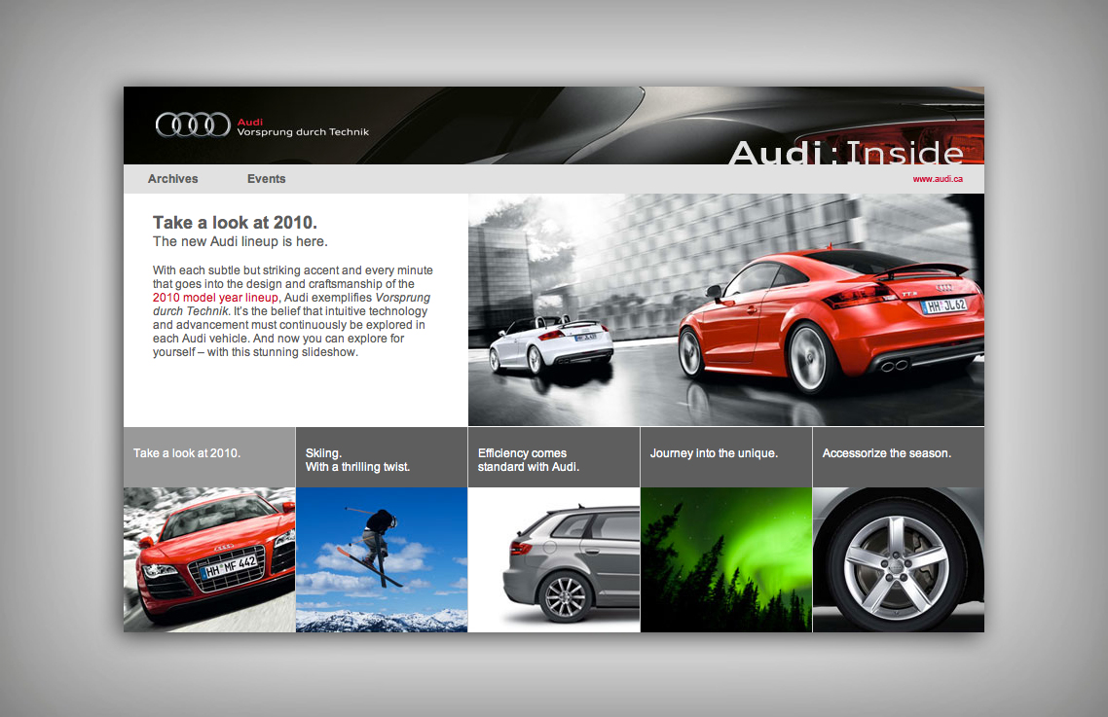The image size is (1108, 717).
Task: Follow the '2010 model year lineup' link
Action: [215, 298]
